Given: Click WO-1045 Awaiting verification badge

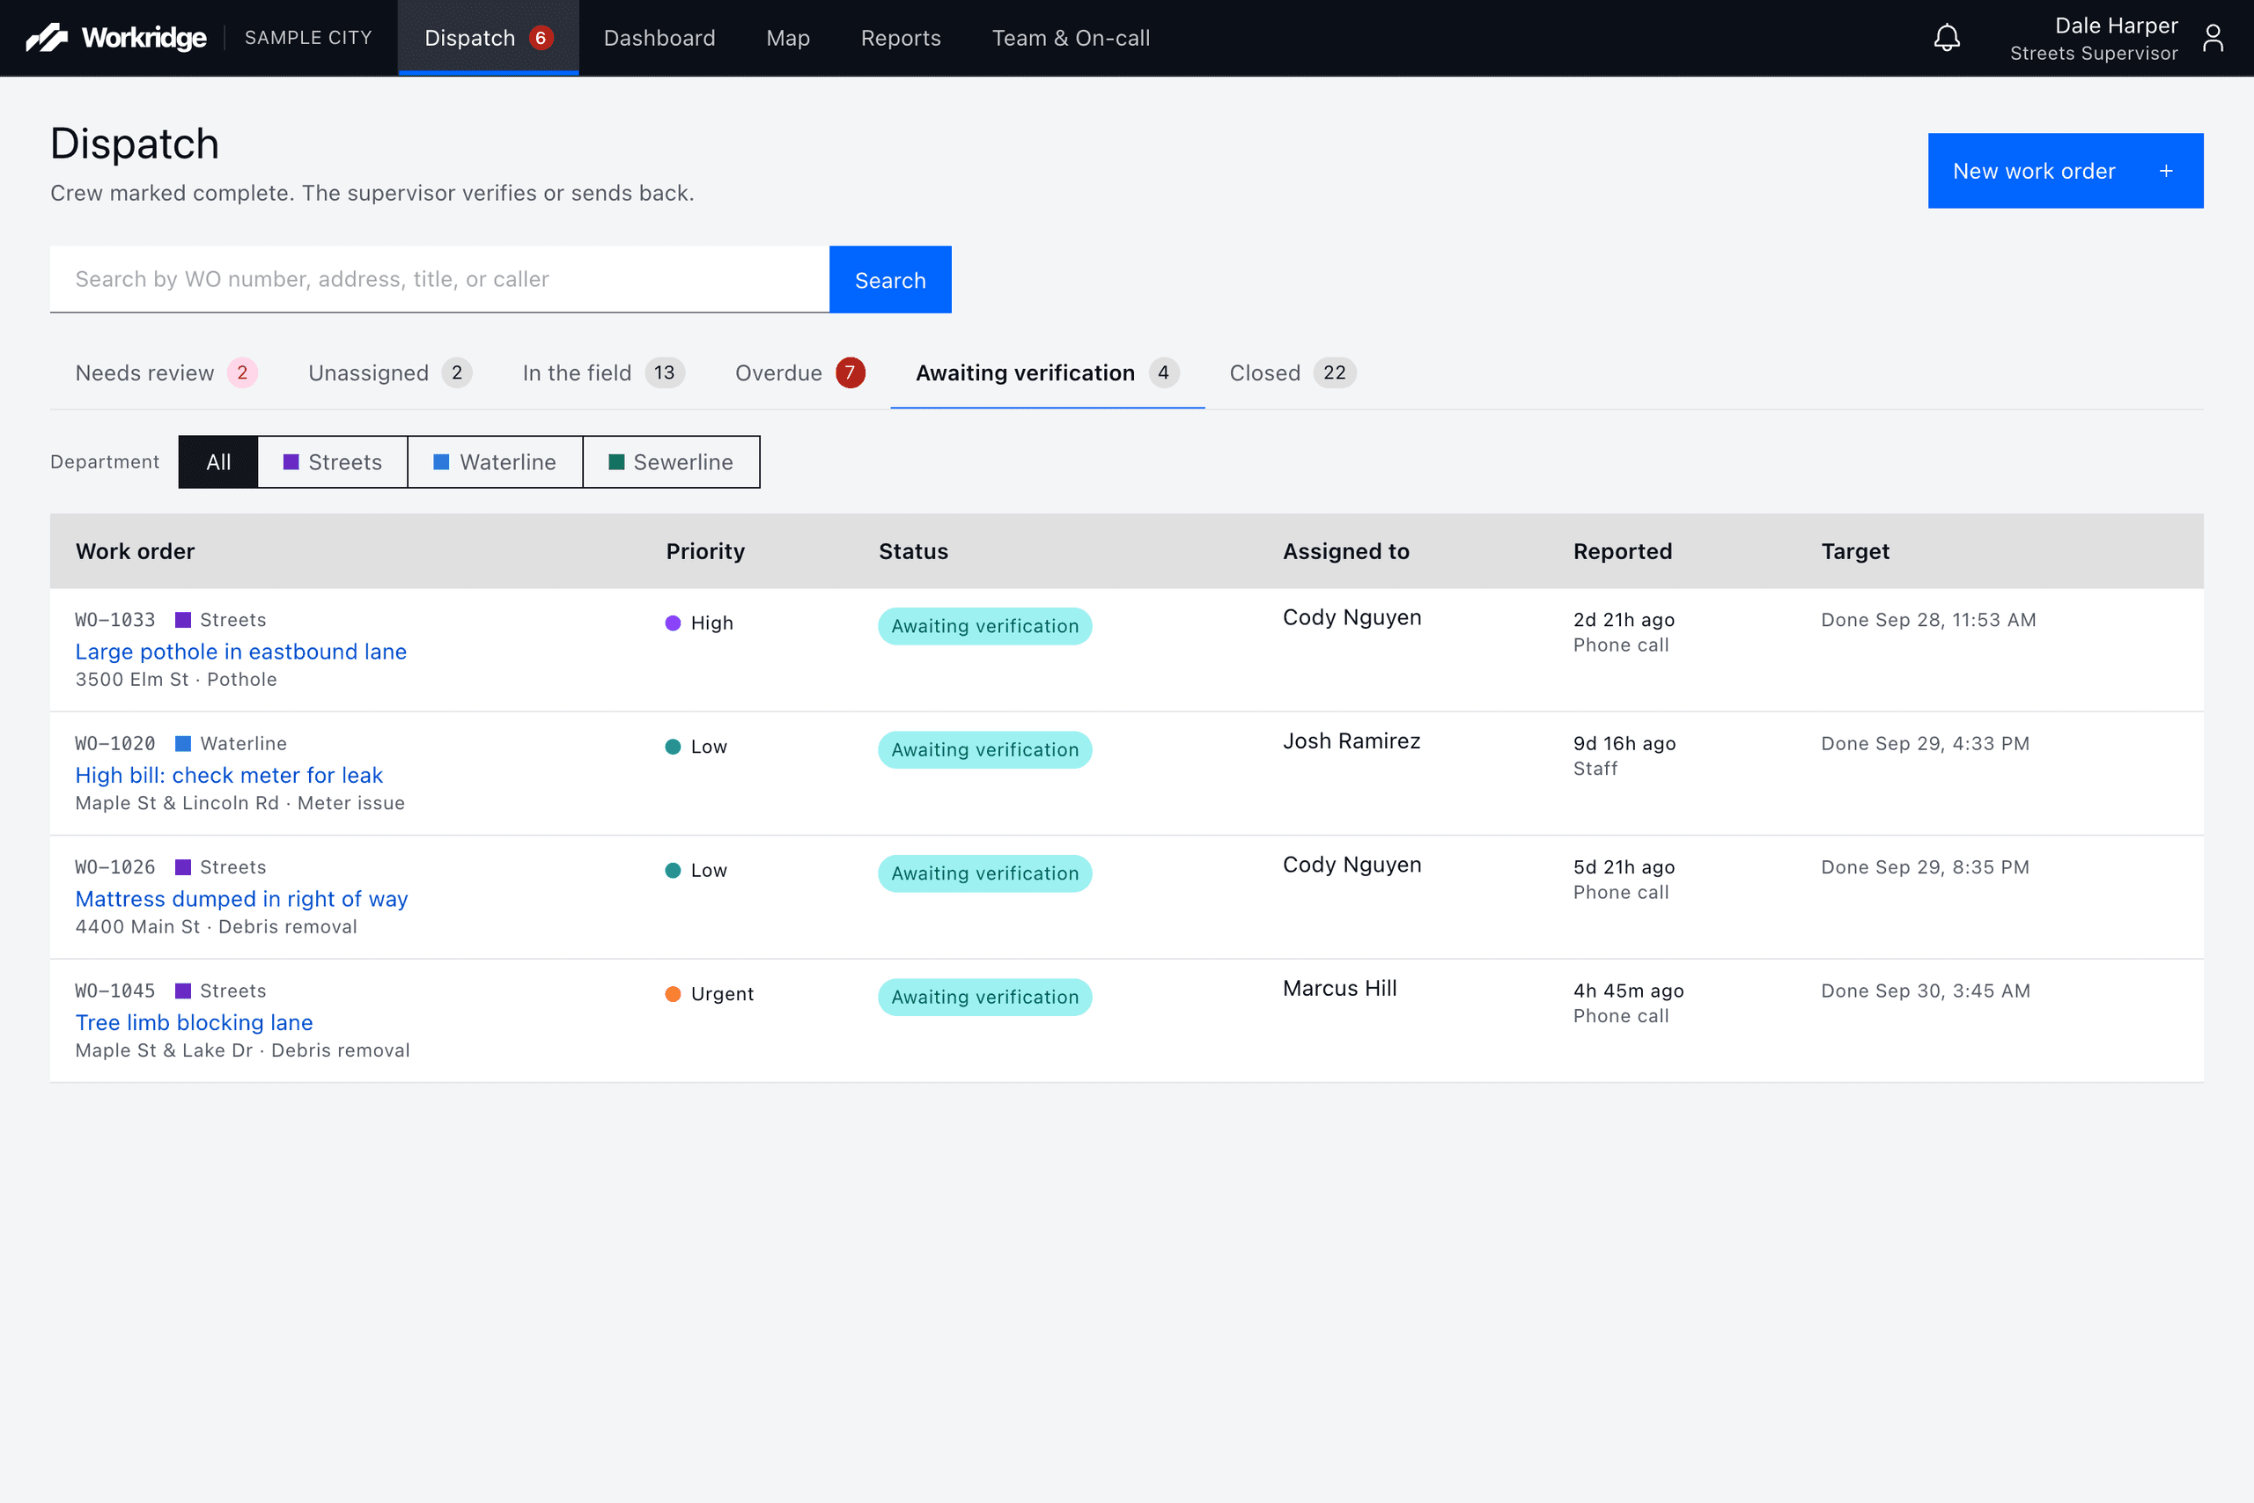Looking at the screenshot, I should pyautogui.click(x=985, y=997).
